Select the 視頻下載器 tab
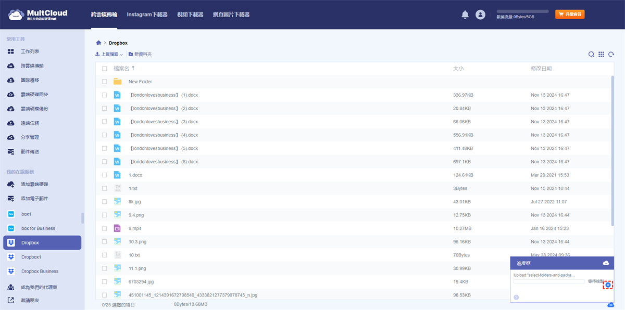The width and height of the screenshot is (625, 310). point(190,15)
